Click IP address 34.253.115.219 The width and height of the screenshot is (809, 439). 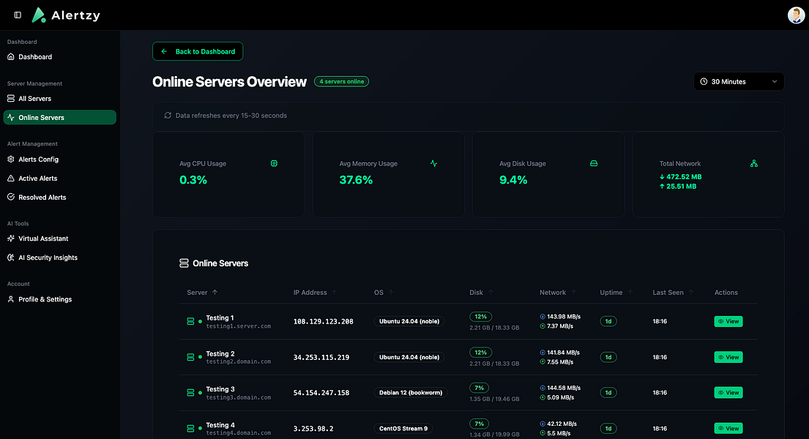pos(321,357)
